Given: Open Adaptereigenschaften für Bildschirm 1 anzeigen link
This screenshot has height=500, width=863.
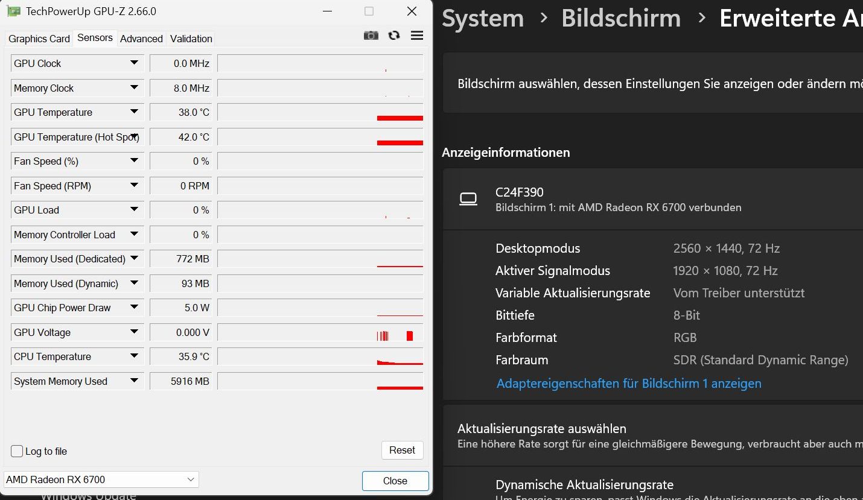Looking at the screenshot, I should [x=629, y=384].
